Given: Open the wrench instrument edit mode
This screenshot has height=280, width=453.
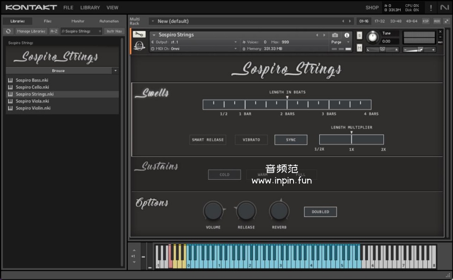Looking at the screenshot, I should click(x=139, y=35).
